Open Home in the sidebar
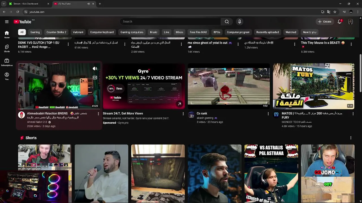Viewport: 362px width, 203px height. [x=7, y=34]
